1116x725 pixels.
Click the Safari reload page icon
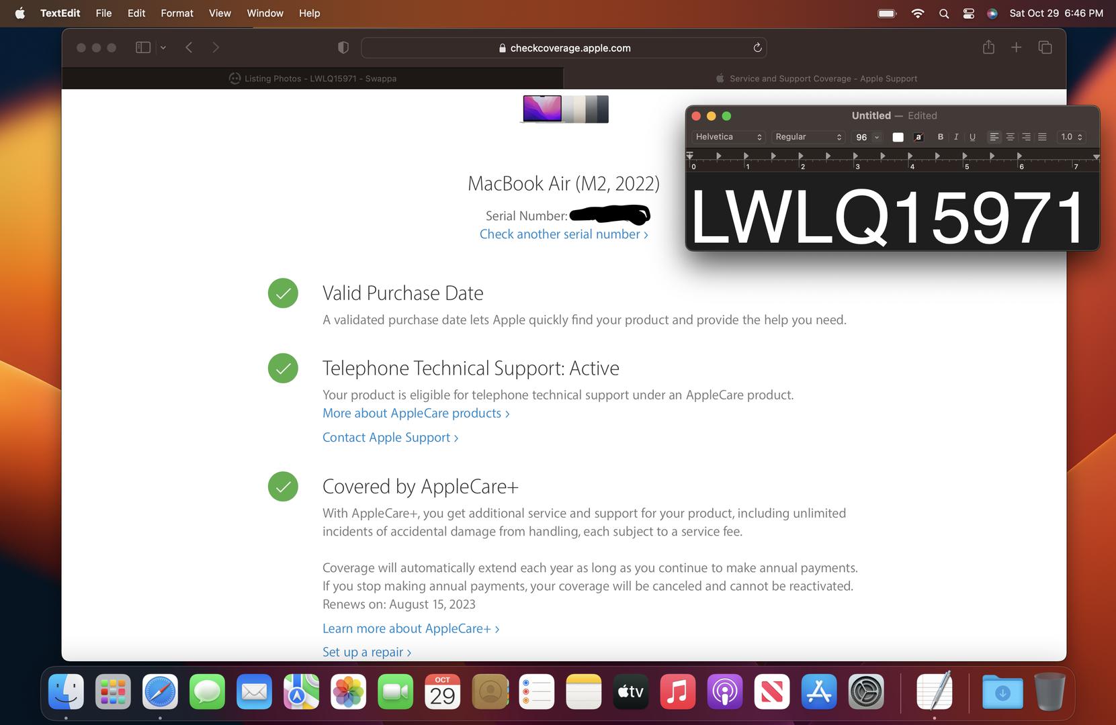pos(757,48)
